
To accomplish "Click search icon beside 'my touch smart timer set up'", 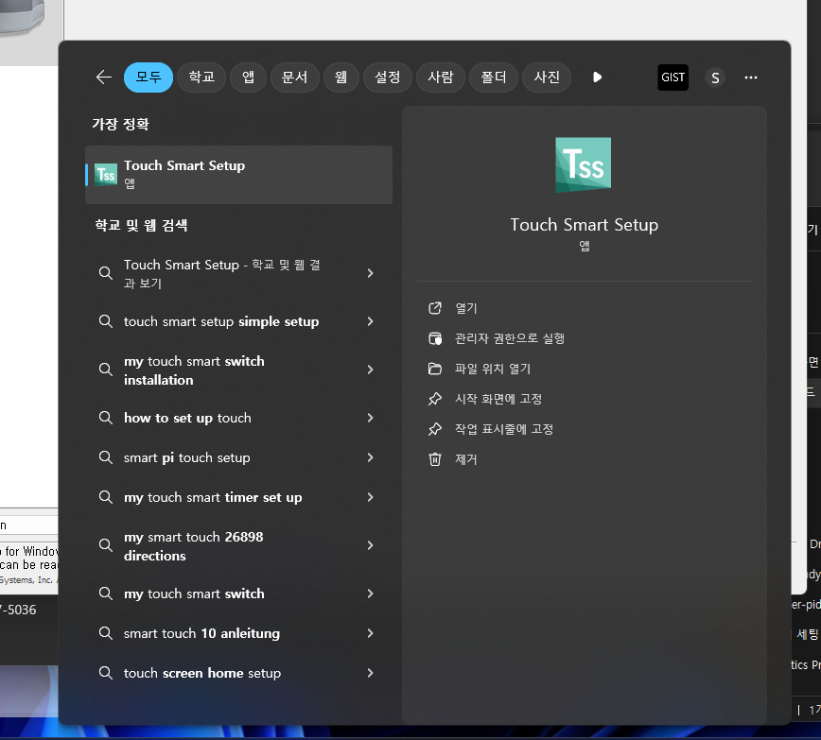I will [106, 497].
